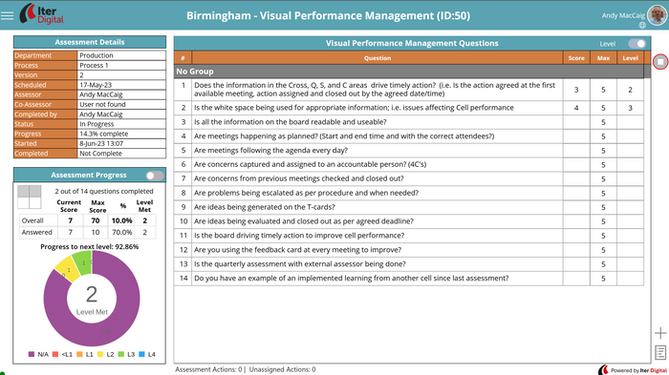Toggle the Assessment Progress switch

point(155,176)
